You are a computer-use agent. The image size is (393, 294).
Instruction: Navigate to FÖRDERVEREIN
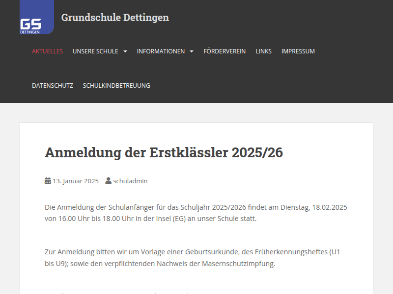coord(225,51)
